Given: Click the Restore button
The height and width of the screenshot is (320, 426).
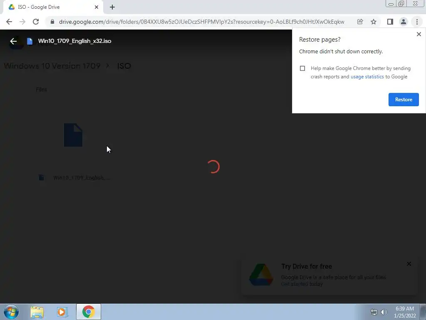Looking at the screenshot, I should coord(404,100).
